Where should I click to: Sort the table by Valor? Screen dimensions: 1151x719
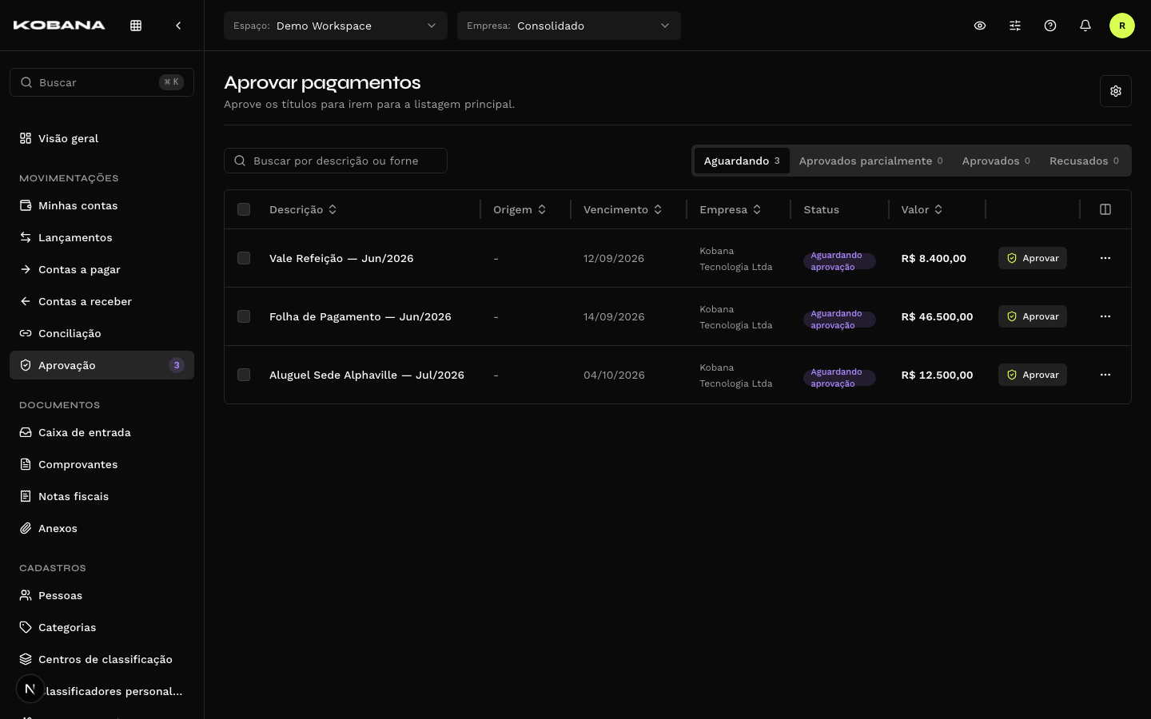coord(922,209)
